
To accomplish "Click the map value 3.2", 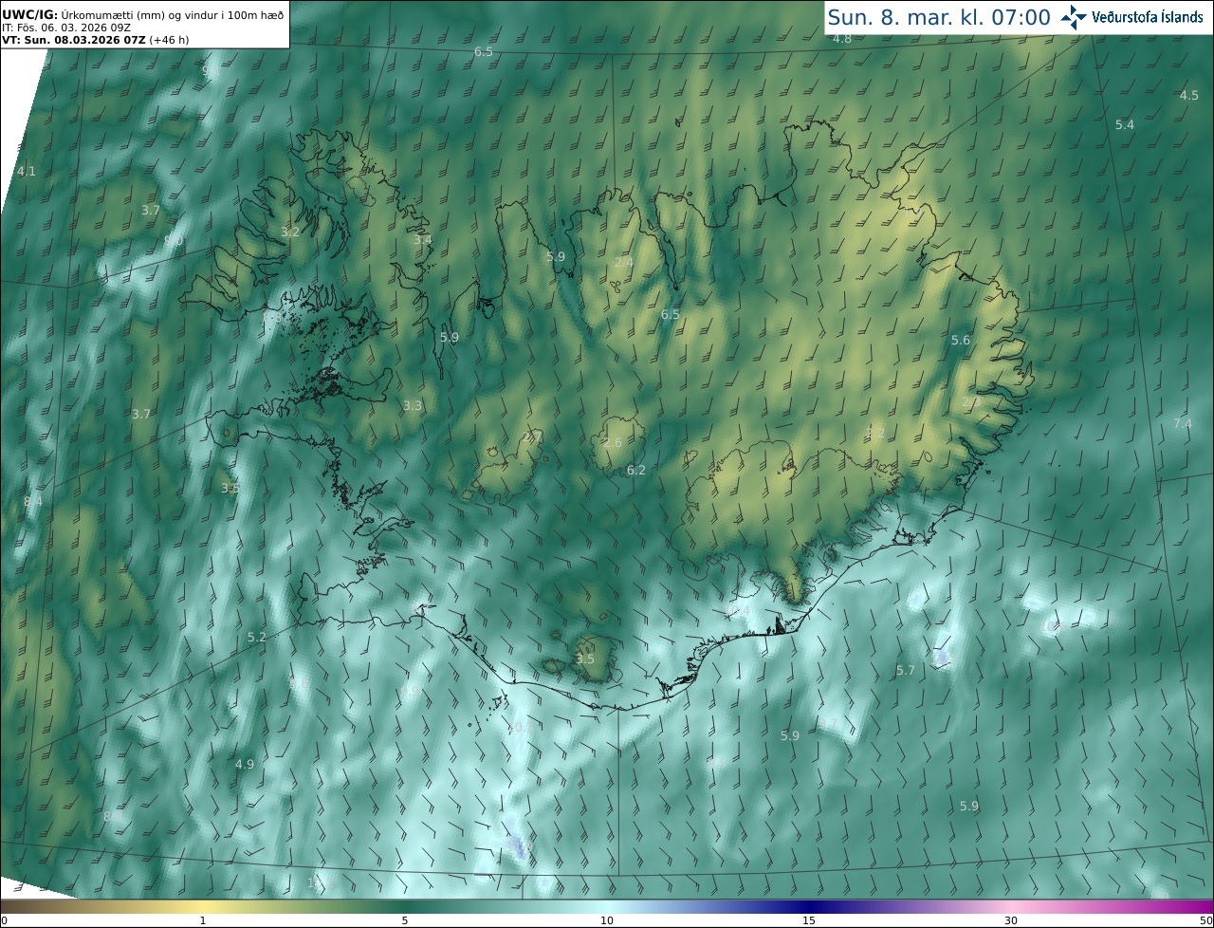I will click(x=290, y=232).
